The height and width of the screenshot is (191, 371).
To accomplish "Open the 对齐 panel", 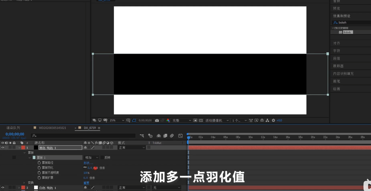I will point(336,43).
